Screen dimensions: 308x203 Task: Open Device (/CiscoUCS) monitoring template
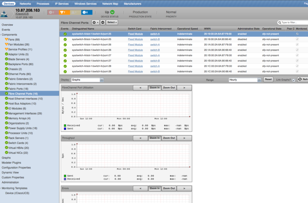pyautogui.click(x=17, y=193)
